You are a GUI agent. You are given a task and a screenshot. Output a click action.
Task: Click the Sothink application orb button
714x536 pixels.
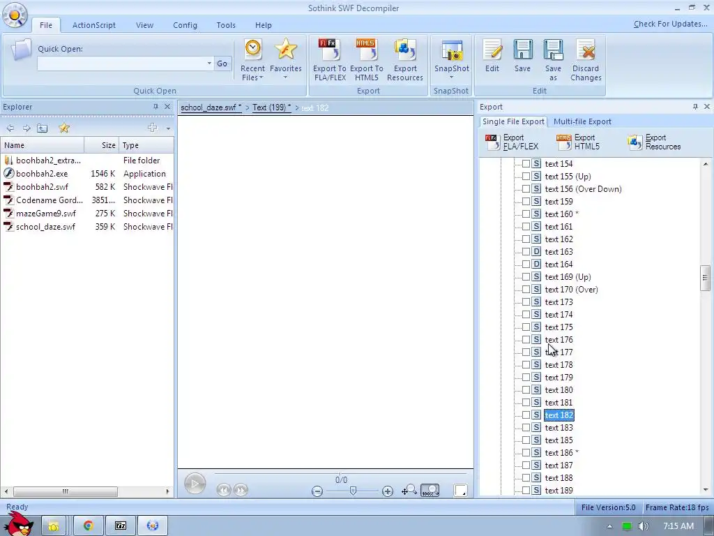click(x=15, y=15)
